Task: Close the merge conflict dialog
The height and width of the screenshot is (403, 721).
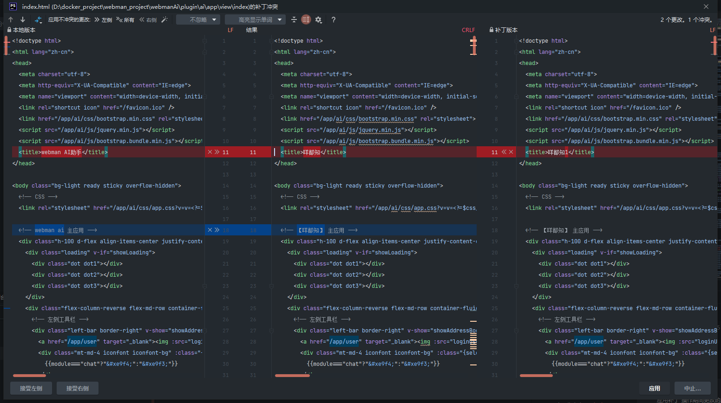Action: 706,6
